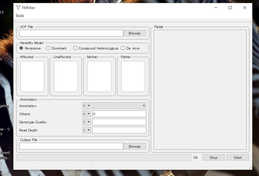This screenshot has height=176, width=259.
Task: Click the Genotype Quality value field
Action: pyautogui.click(x=119, y=122)
